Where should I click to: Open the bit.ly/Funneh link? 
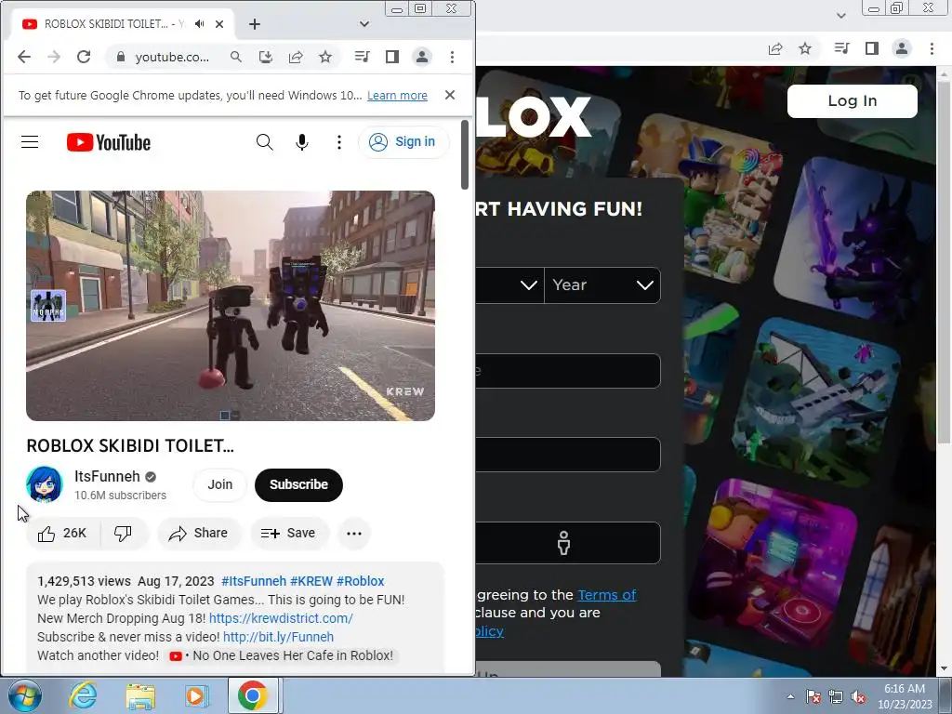278,637
